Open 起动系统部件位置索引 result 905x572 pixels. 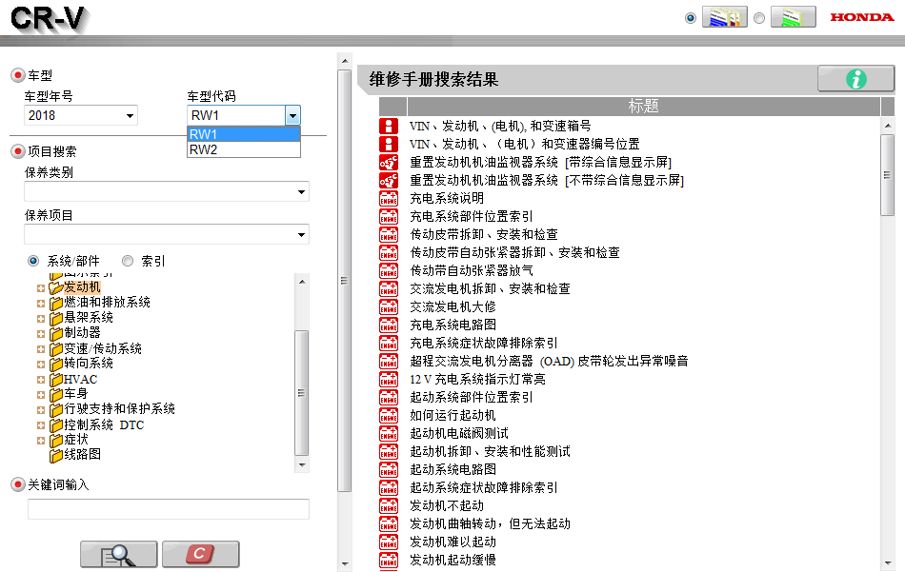click(x=471, y=397)
